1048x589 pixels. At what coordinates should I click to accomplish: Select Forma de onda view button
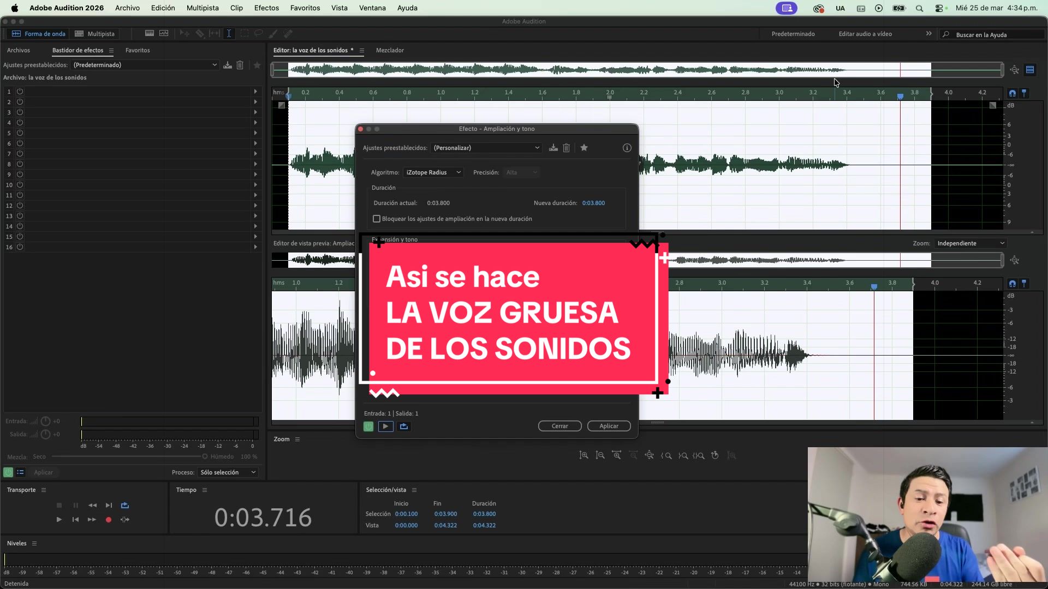(39, 34)
